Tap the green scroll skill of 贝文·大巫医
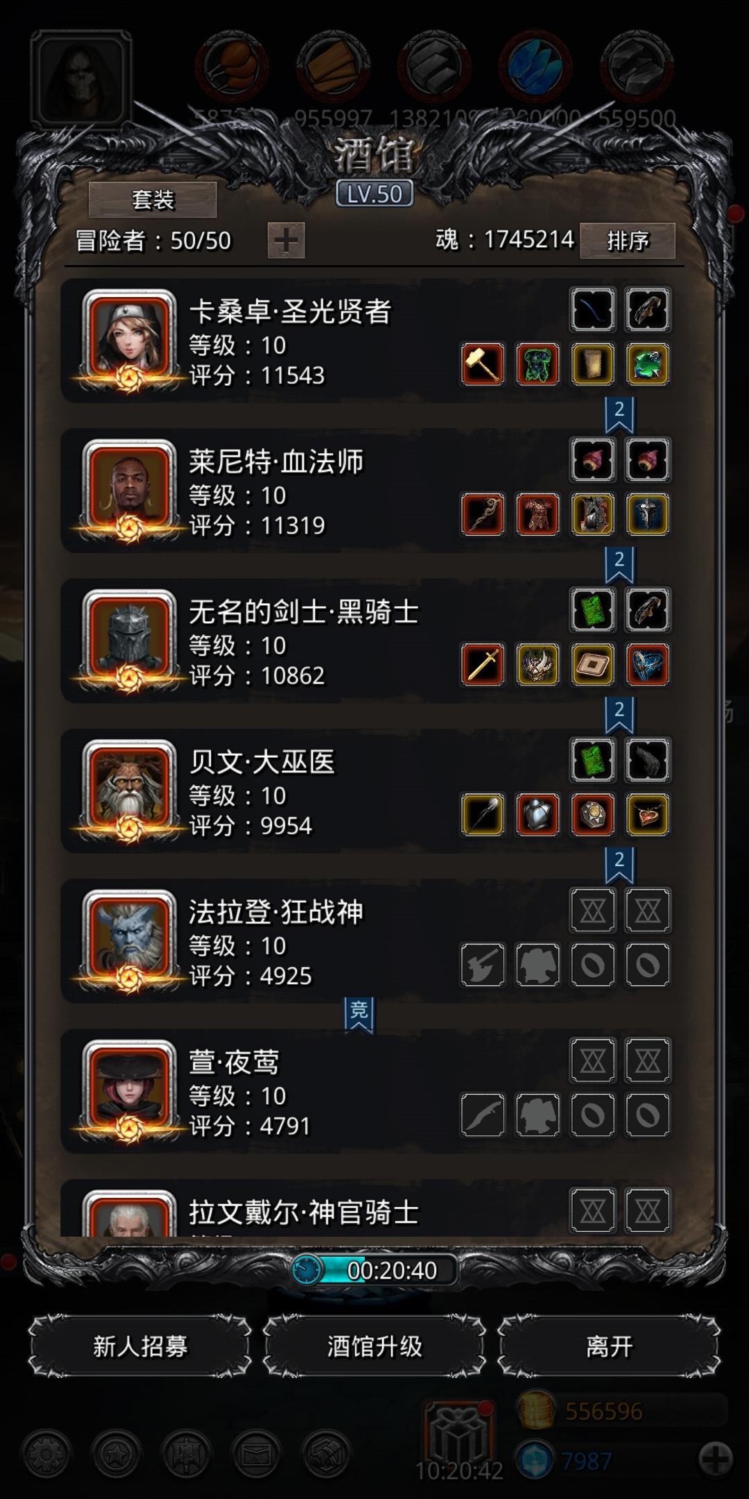The width and height of the screenshot is (749, 1499). pos(593,760)
